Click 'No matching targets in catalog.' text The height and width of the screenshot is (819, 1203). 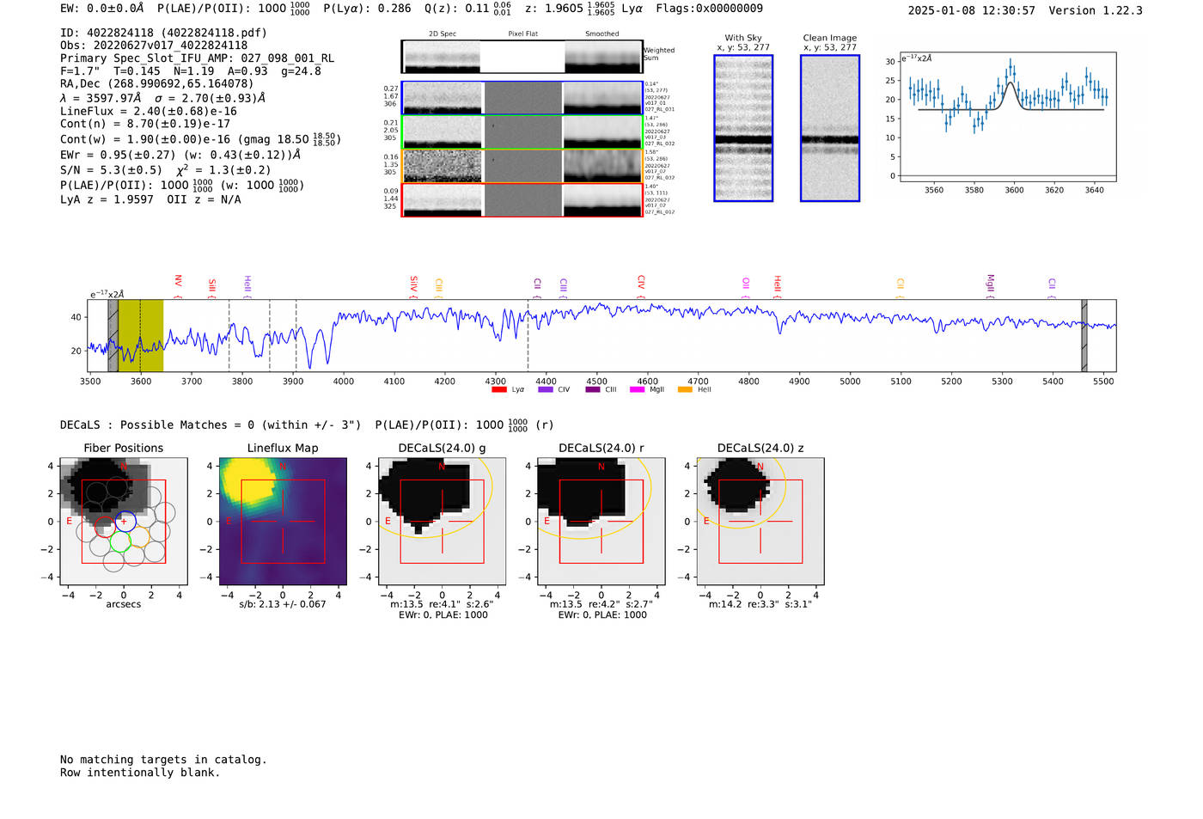[x=163, y=760]
